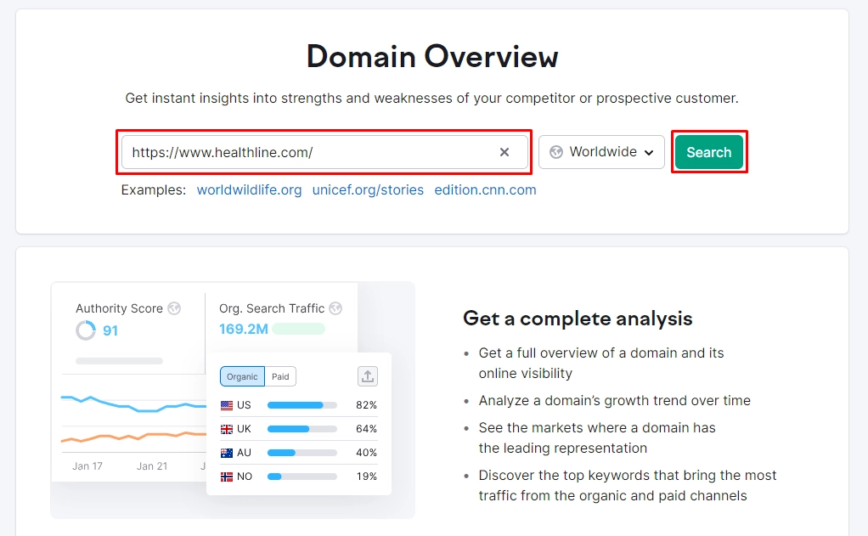The width and height of the screenshot is (868, 536).
Task: Click the Jan 21 chart axis label
Action: [152, 466]
